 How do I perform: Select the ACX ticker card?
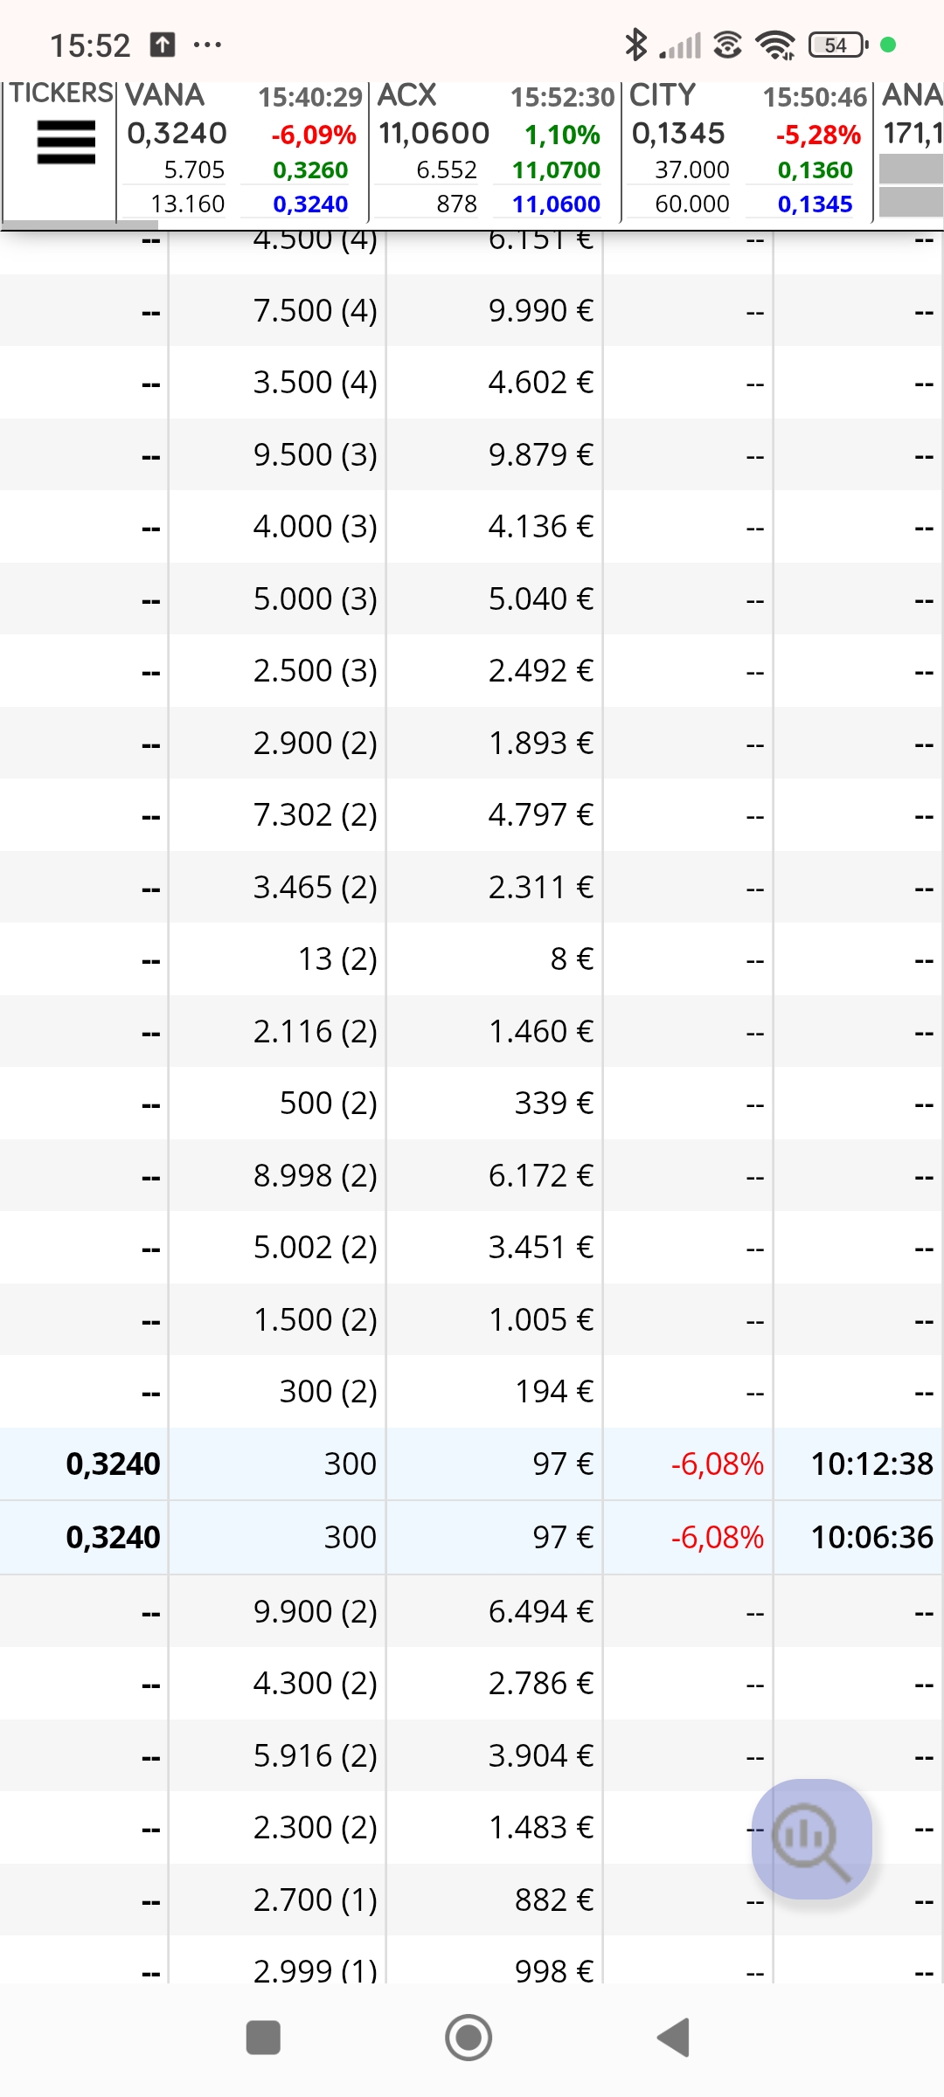(495, 149)
